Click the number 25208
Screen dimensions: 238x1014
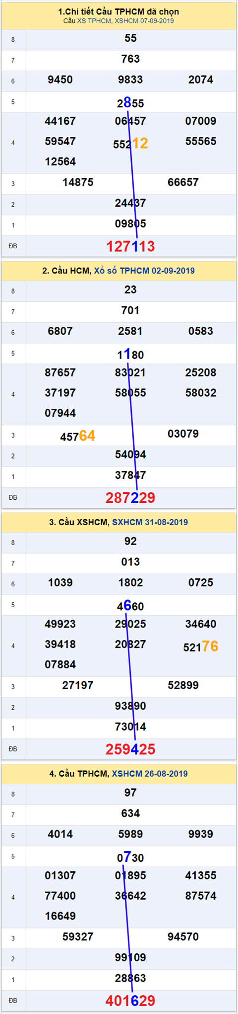click(201, 372)
